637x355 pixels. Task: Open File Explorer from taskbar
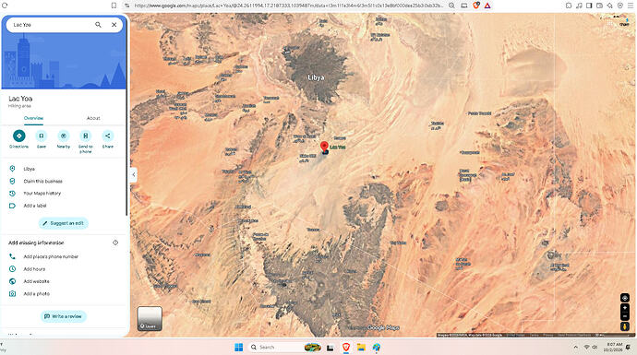361,348
